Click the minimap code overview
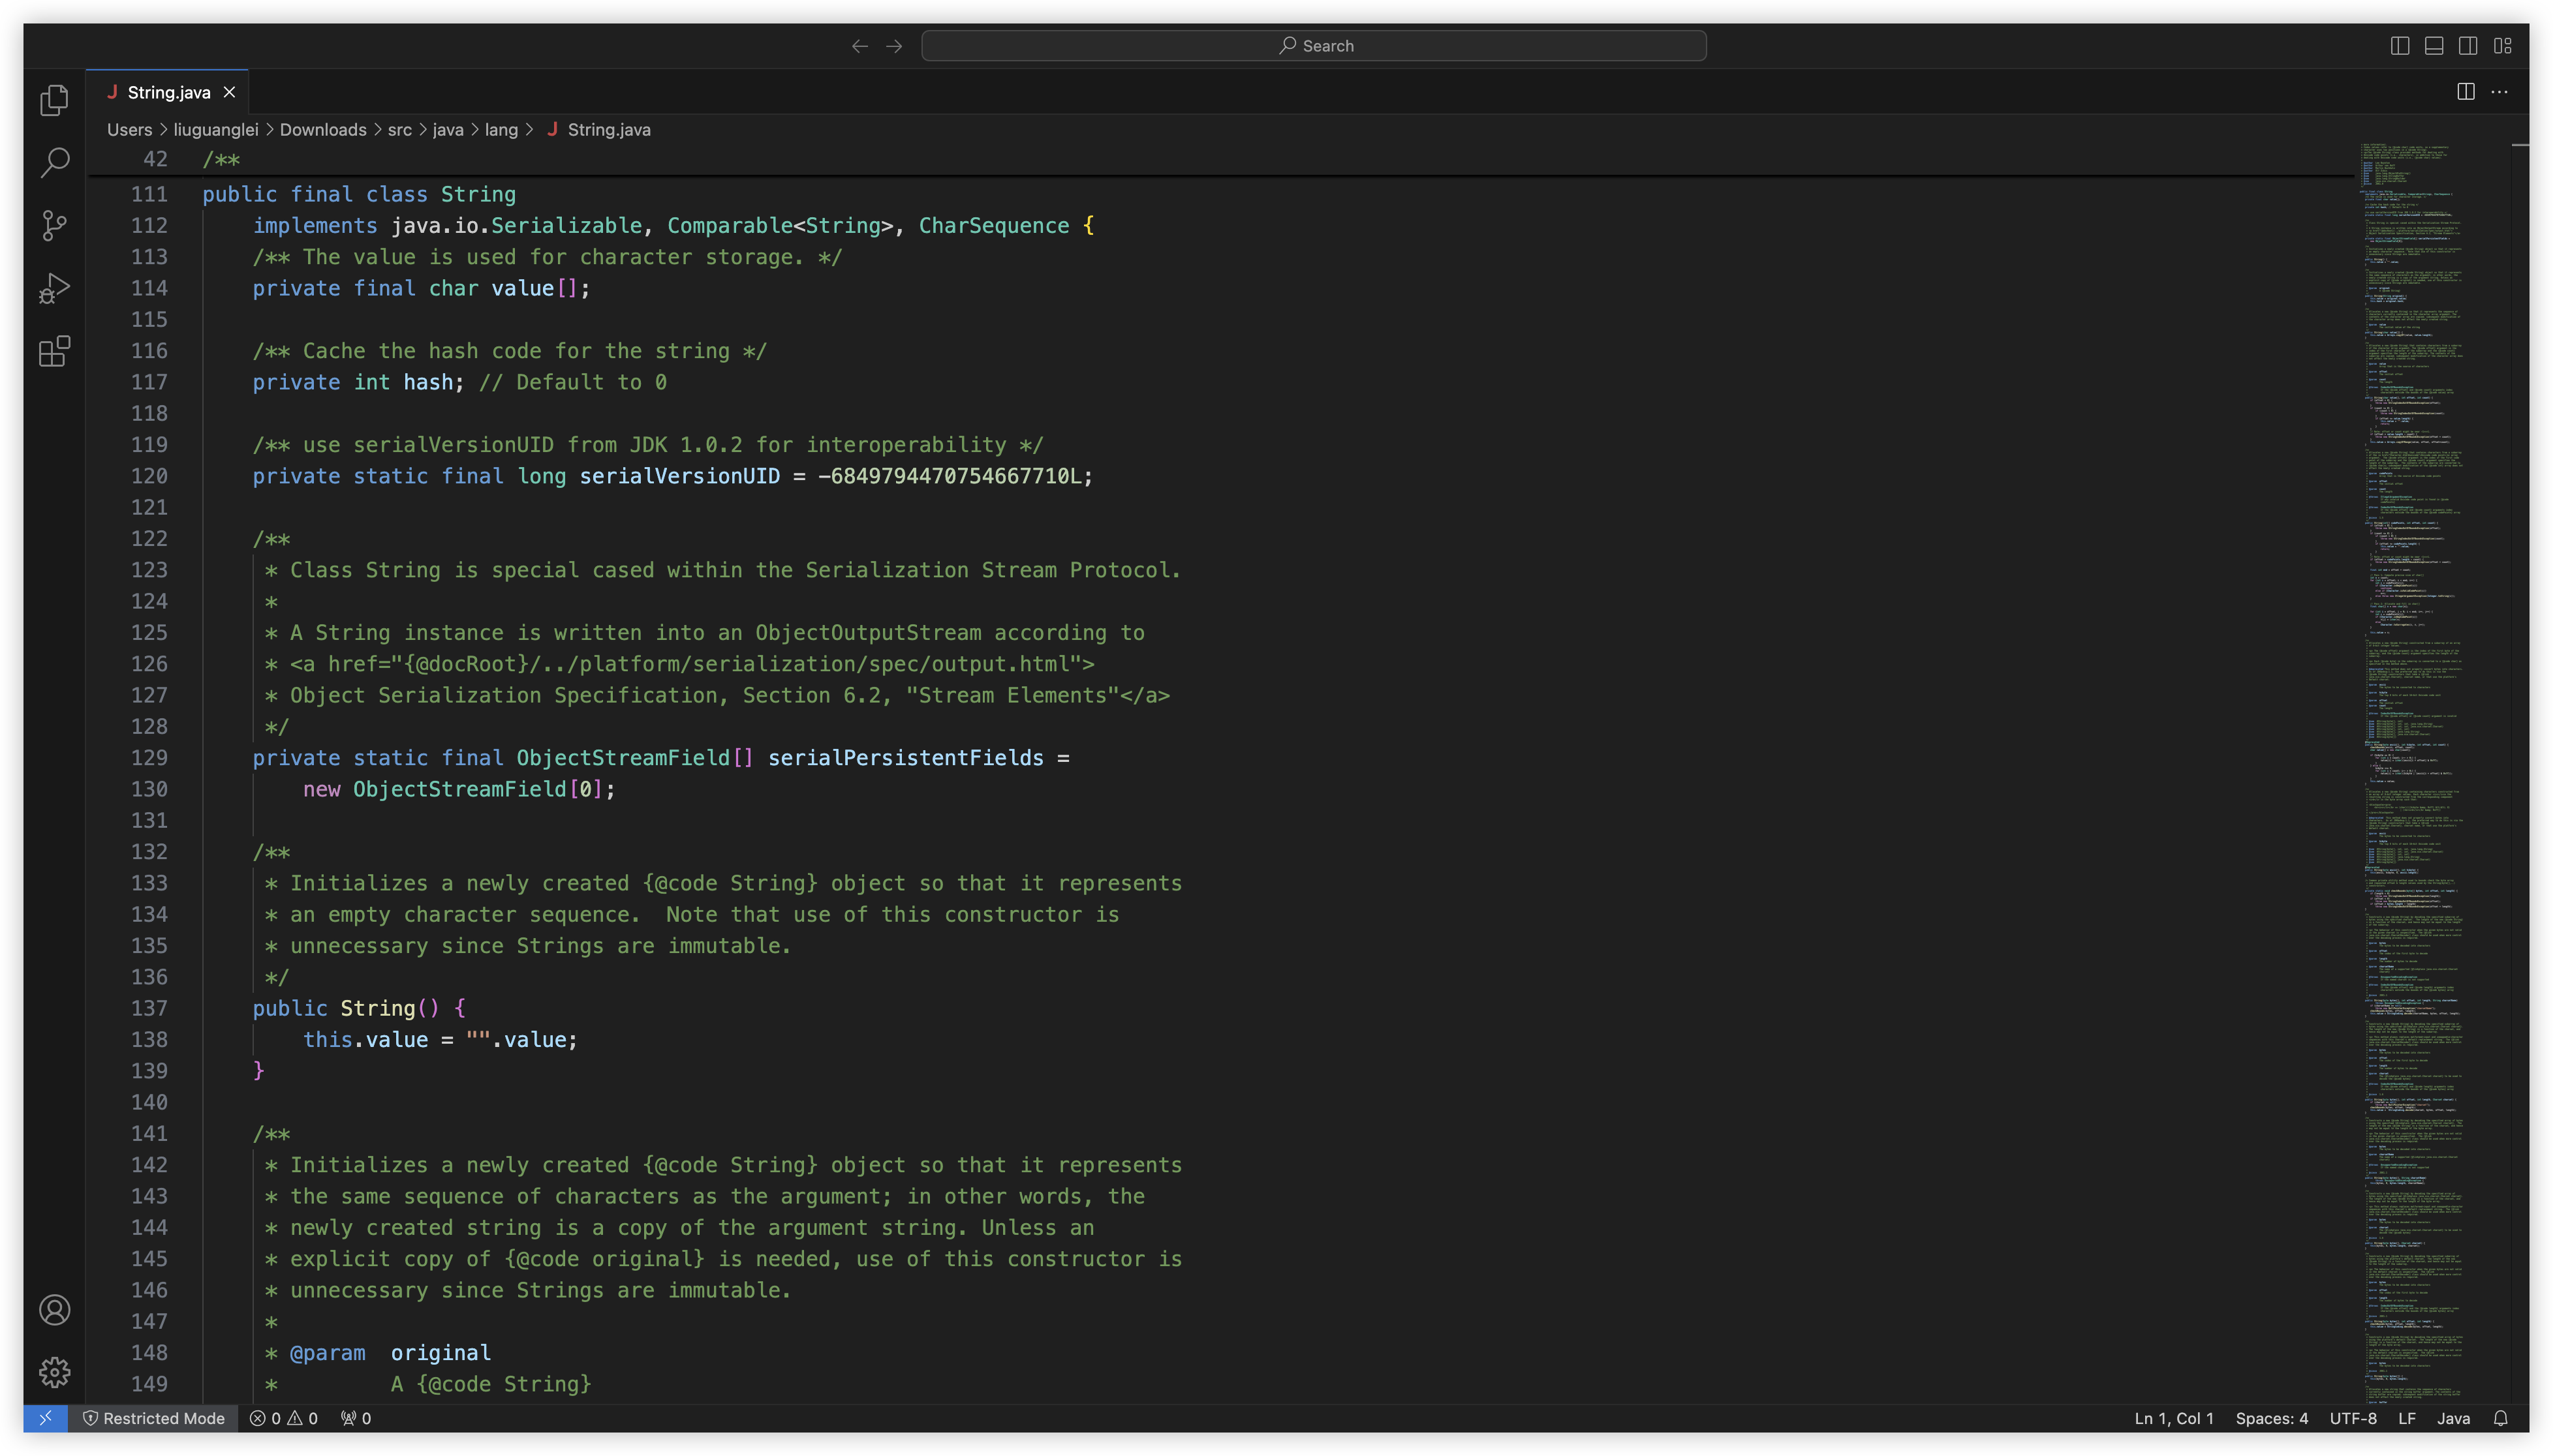Image resolution: width=2553 pixels, height=1456 pixels. pyautogui.click(x=2411, y=700)
